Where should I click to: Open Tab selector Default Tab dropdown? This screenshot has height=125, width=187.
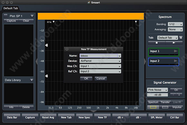point(168,38)
